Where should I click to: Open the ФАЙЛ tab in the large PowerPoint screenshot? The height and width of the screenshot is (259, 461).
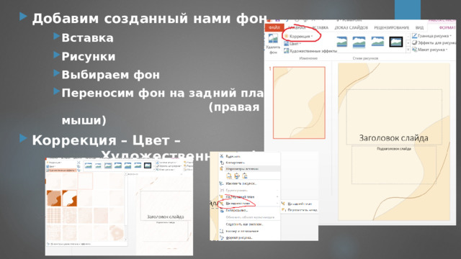point(274,27)
